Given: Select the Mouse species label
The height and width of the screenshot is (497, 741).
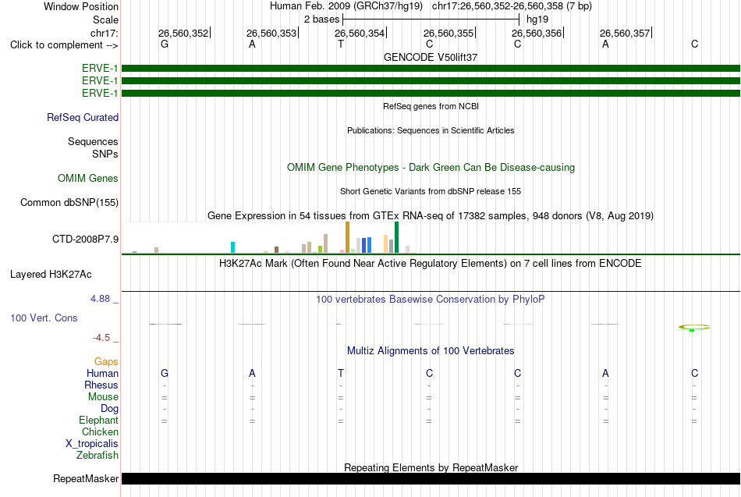Looking at the screenshot, I should tap(103, 397).
